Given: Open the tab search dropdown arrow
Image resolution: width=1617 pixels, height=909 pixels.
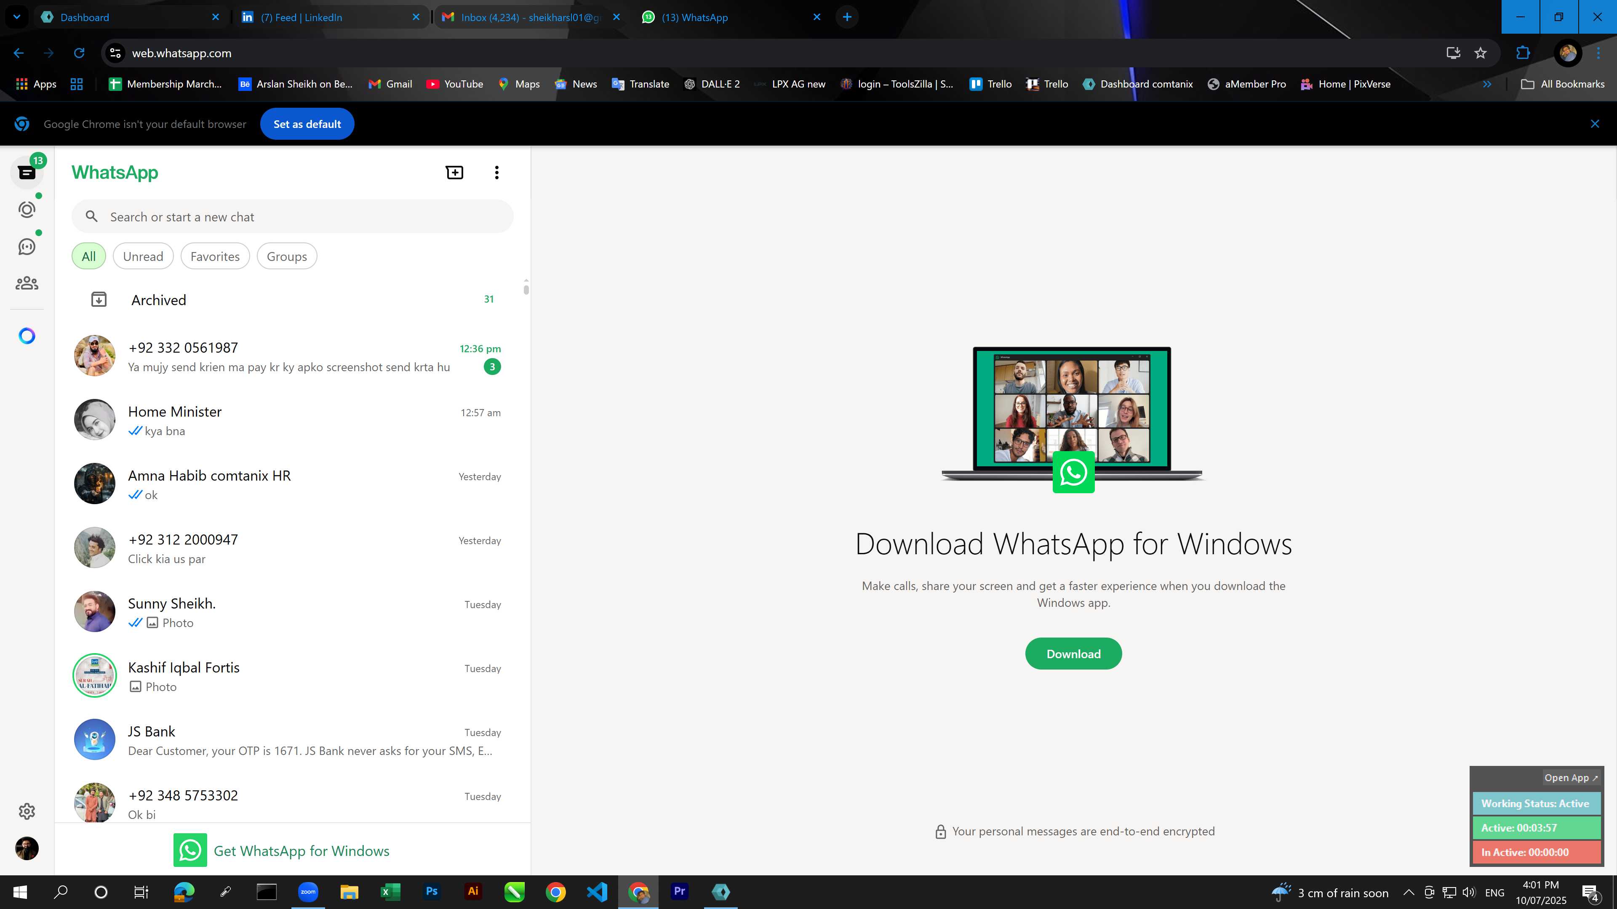Looking at the screenshot, I should coord(17,17).
